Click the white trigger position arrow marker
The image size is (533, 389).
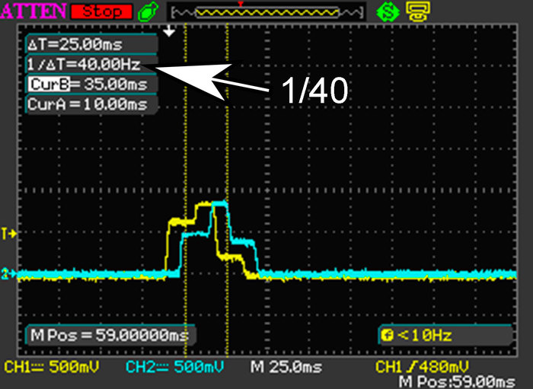tap(171, 31)
